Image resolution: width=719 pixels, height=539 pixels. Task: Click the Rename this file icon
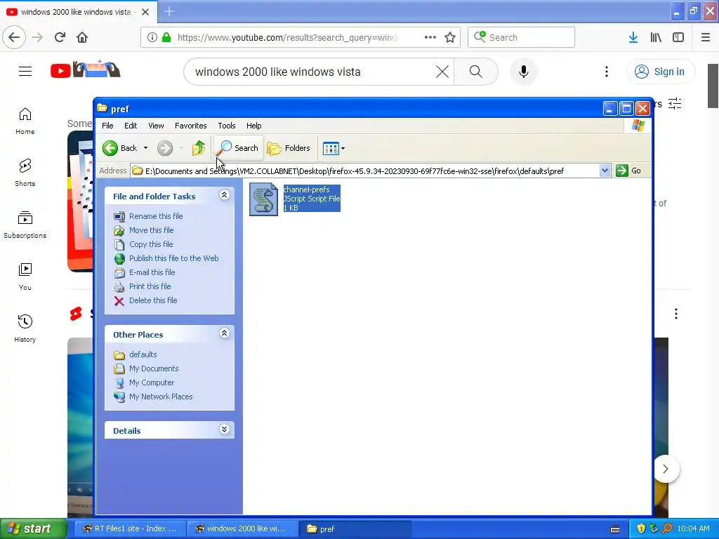coord(119,216)
